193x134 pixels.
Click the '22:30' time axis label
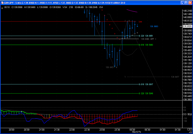(x=87, y=130)
